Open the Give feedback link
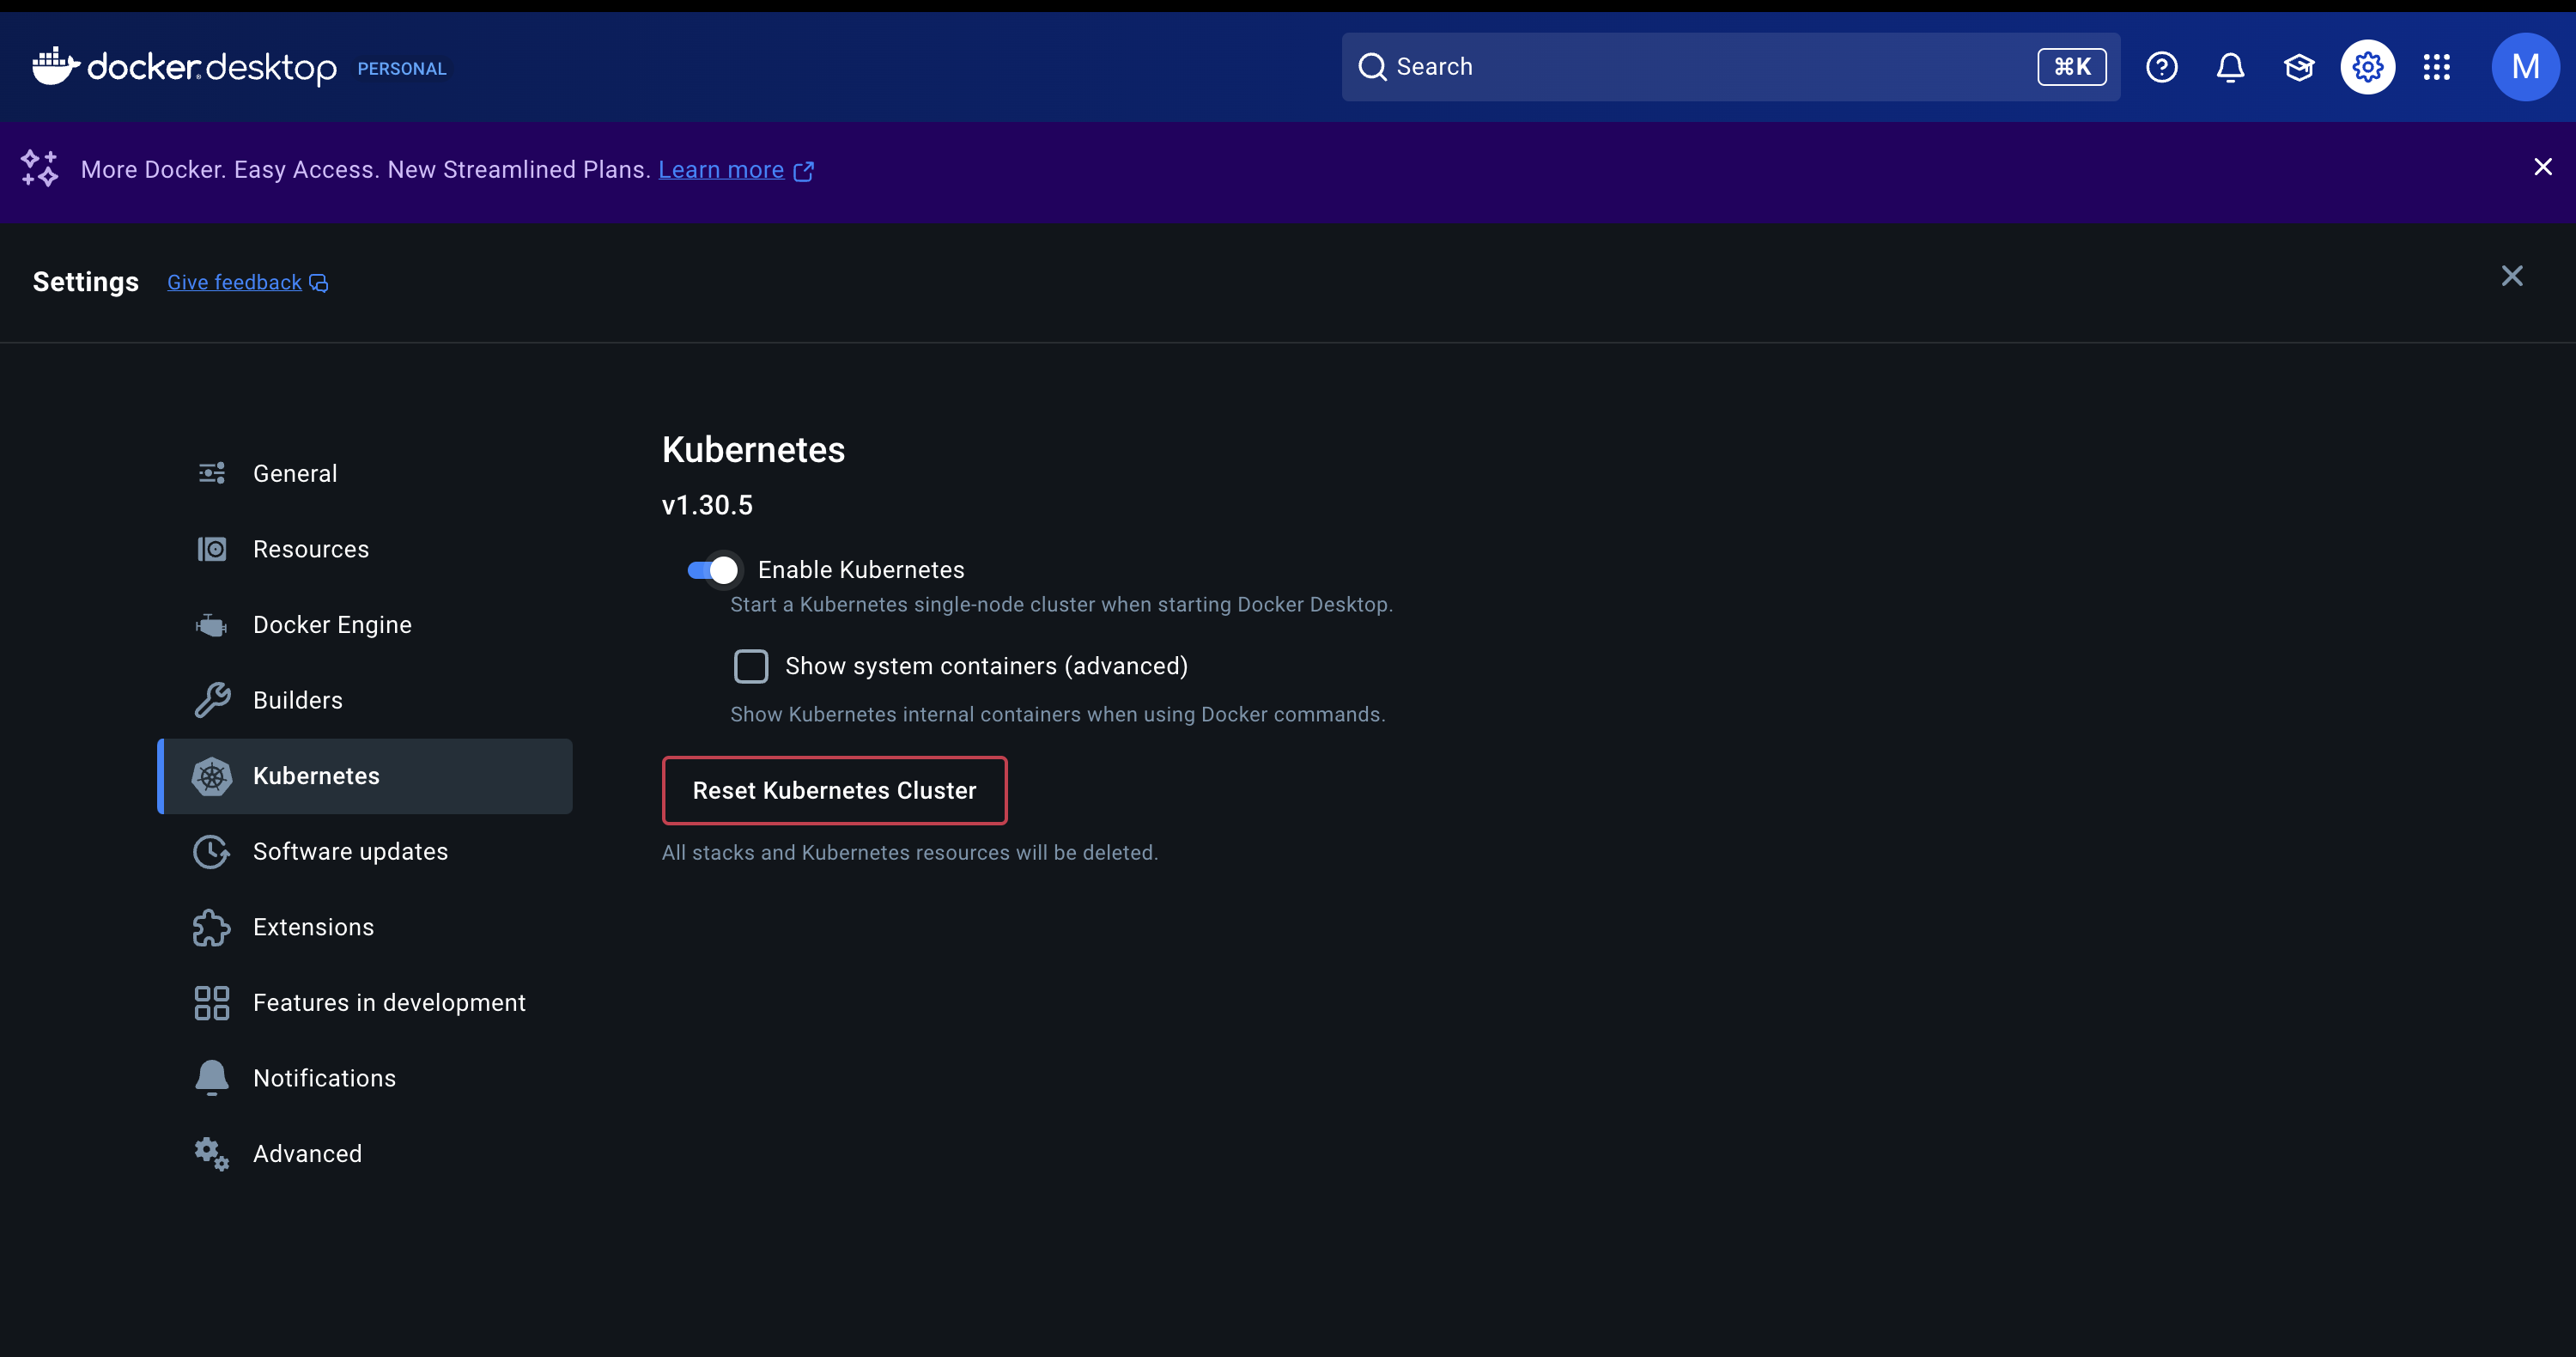This screenshot has width=2576, height=1357. point(234,283)
